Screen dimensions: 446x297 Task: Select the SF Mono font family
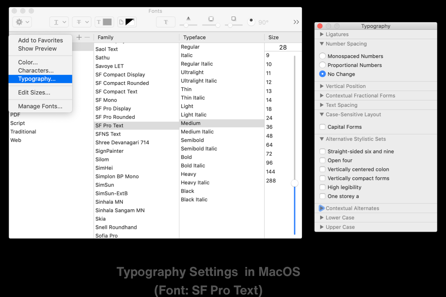(106, 100)
